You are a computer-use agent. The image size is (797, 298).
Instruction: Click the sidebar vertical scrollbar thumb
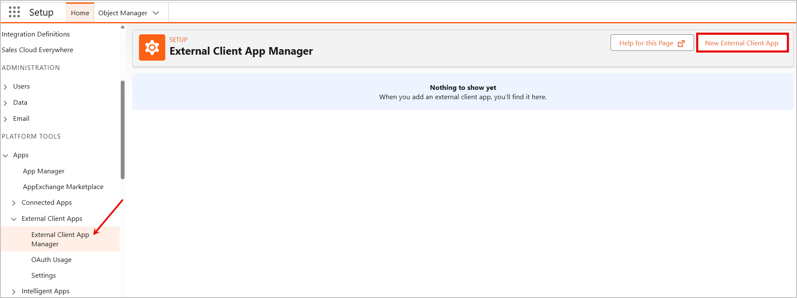pyautogui.click(x=122, y=130)
